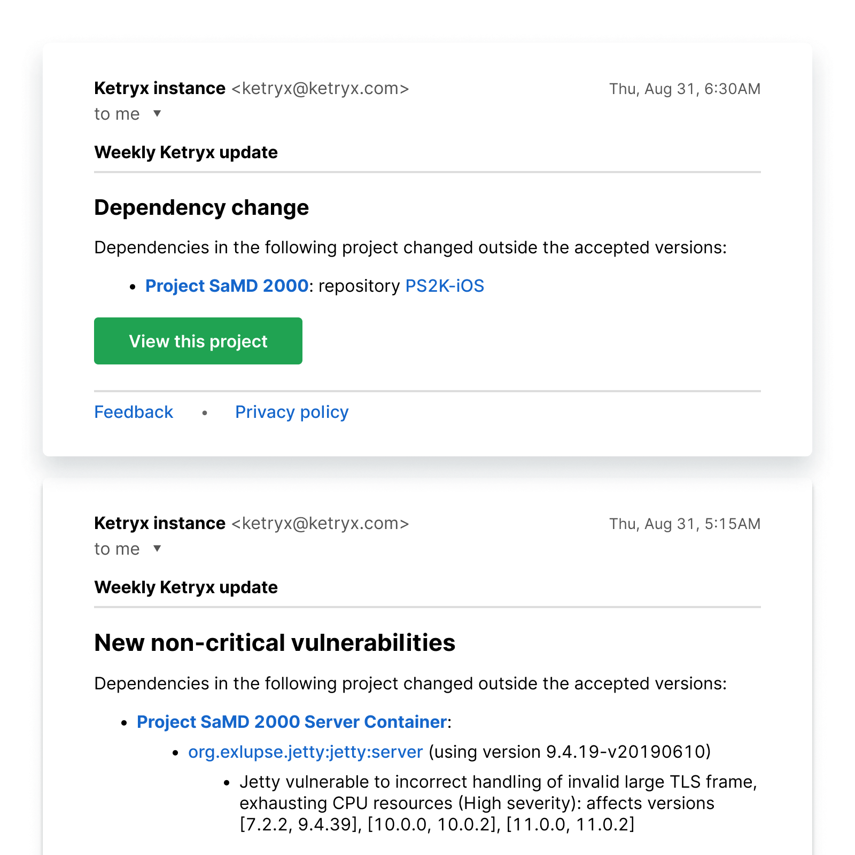This screenshot has width=855, height=855.
Task: Open the PS2K-iOS repository link
Action: (x=445, y=286)
